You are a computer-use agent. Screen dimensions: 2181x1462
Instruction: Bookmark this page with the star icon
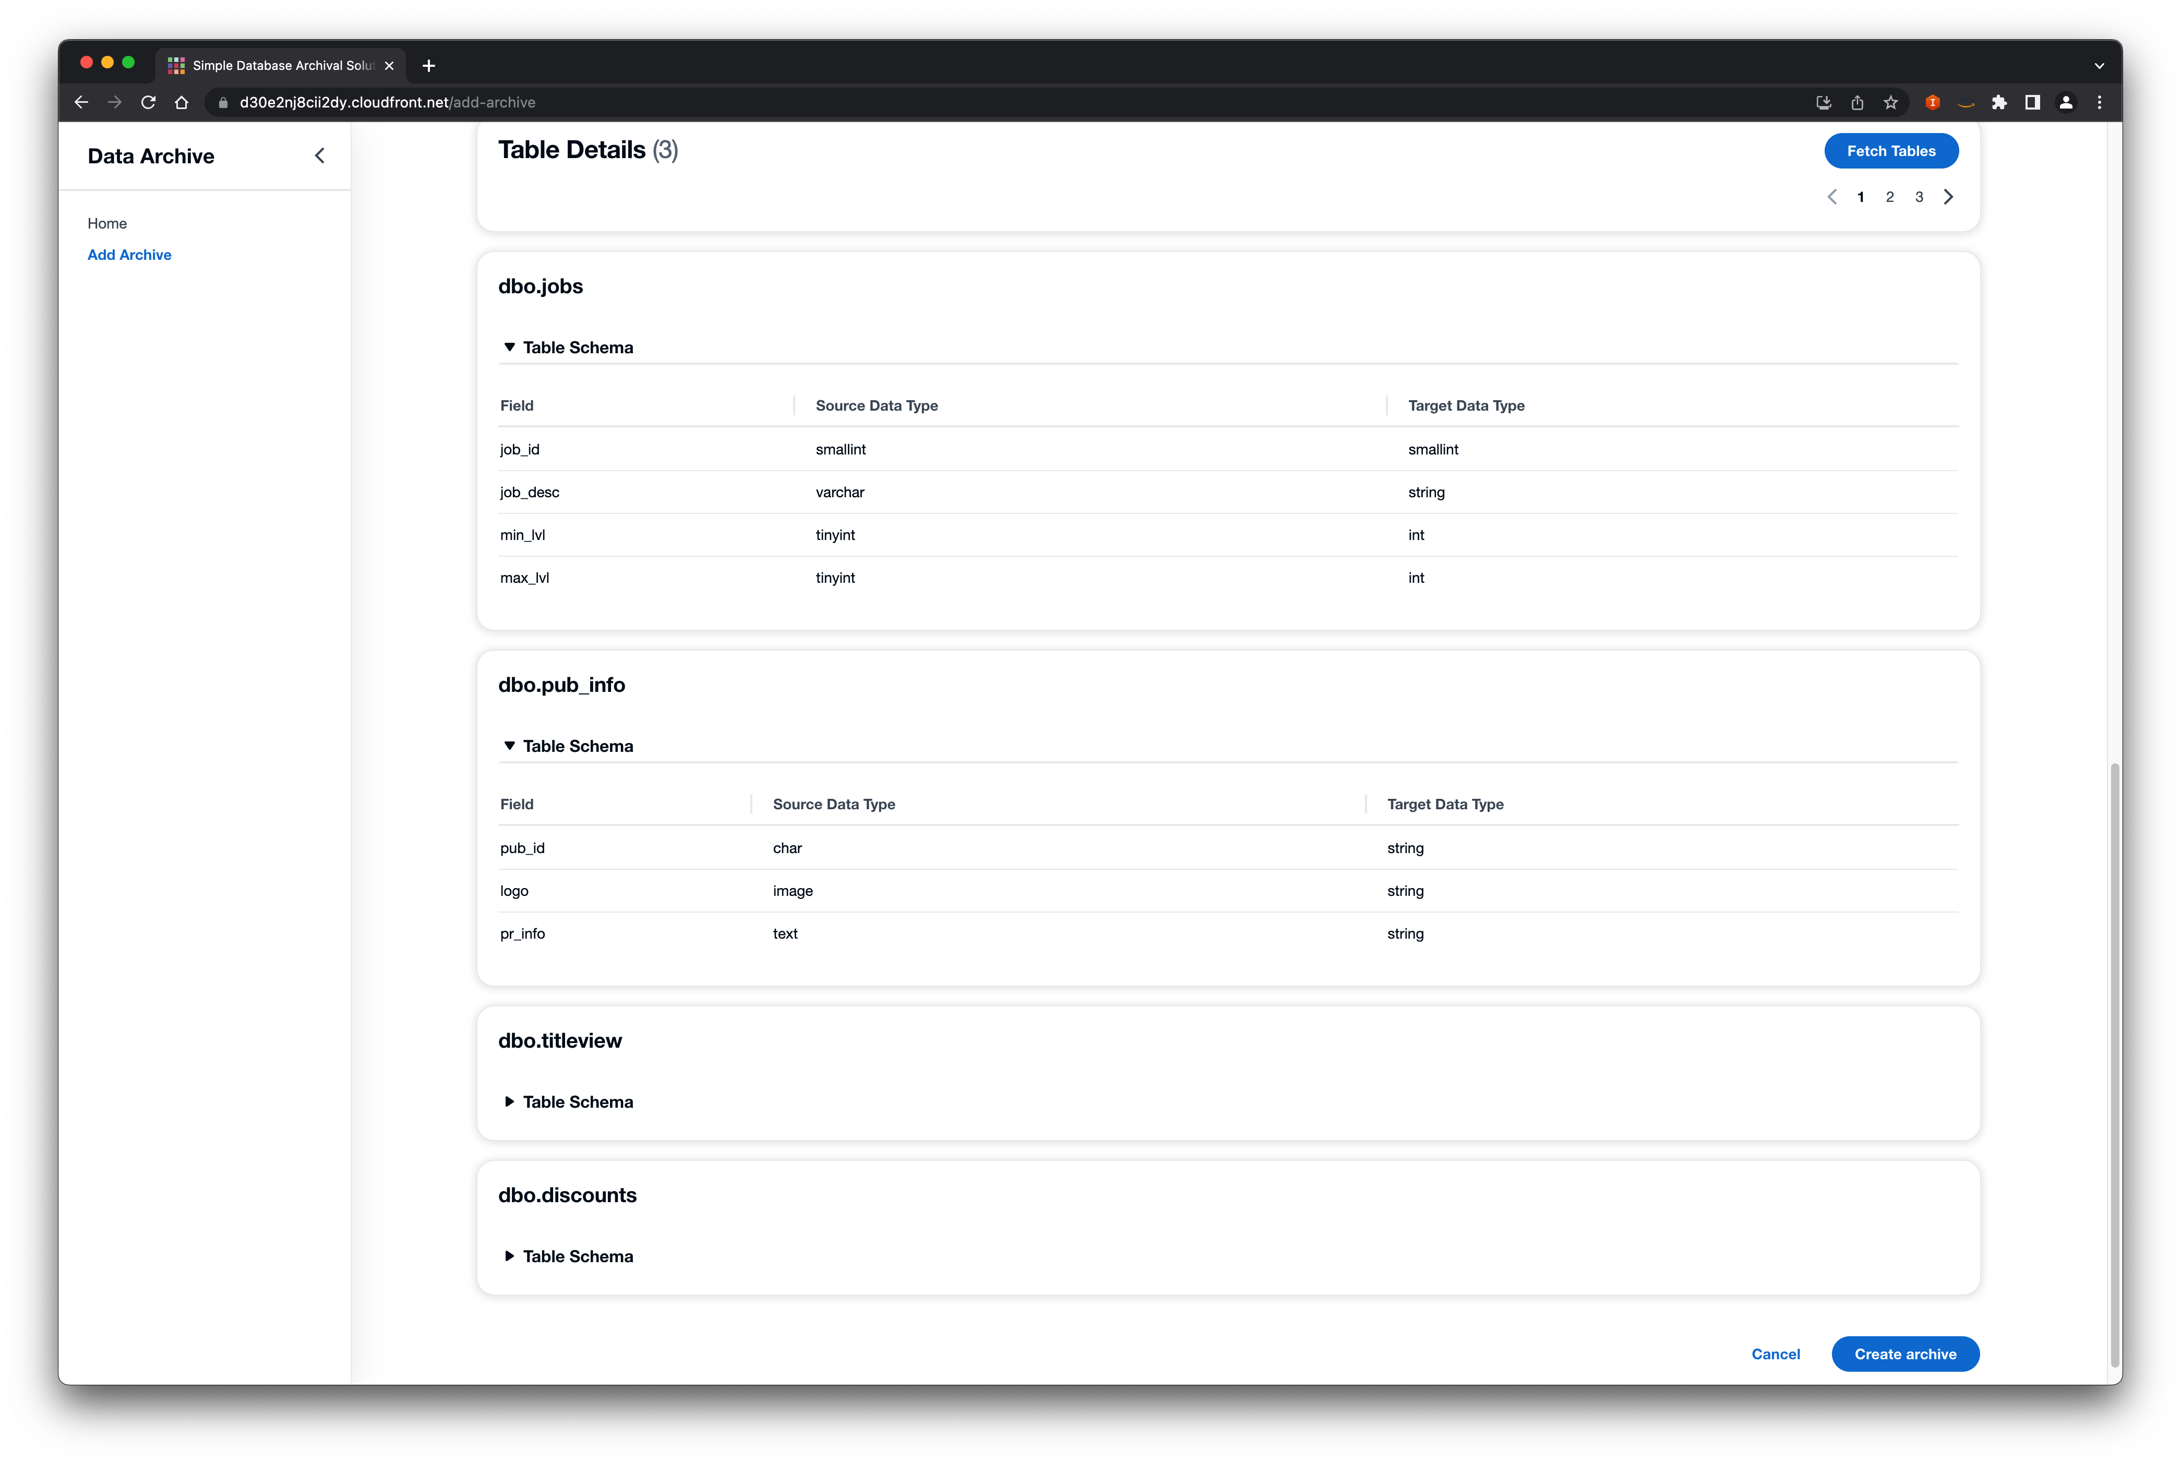coord(1891,103)
